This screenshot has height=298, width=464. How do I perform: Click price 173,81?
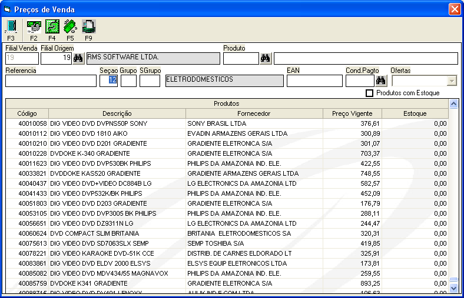point(370,263)
